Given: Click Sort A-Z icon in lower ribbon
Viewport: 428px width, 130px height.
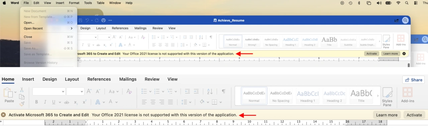Looking at the screenshot, I should click(x=210, y=91).
